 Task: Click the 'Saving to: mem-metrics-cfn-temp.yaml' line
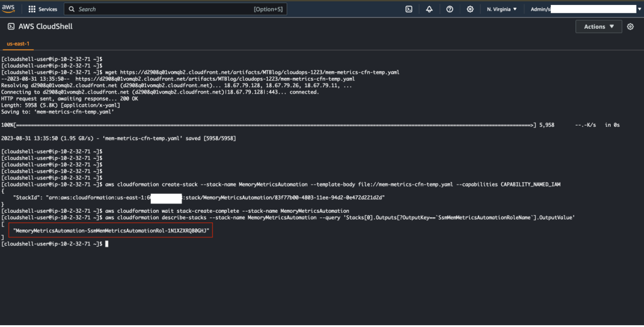tap(57, 112)
